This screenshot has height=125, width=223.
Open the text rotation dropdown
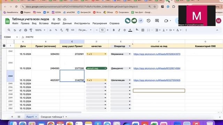click(x=179, y=30)
